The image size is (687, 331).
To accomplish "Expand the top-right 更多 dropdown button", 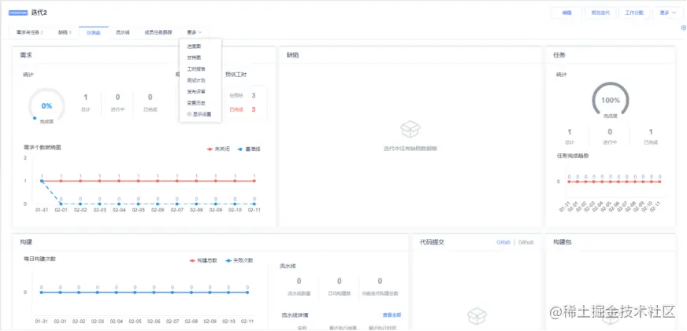I will point(667,13).
